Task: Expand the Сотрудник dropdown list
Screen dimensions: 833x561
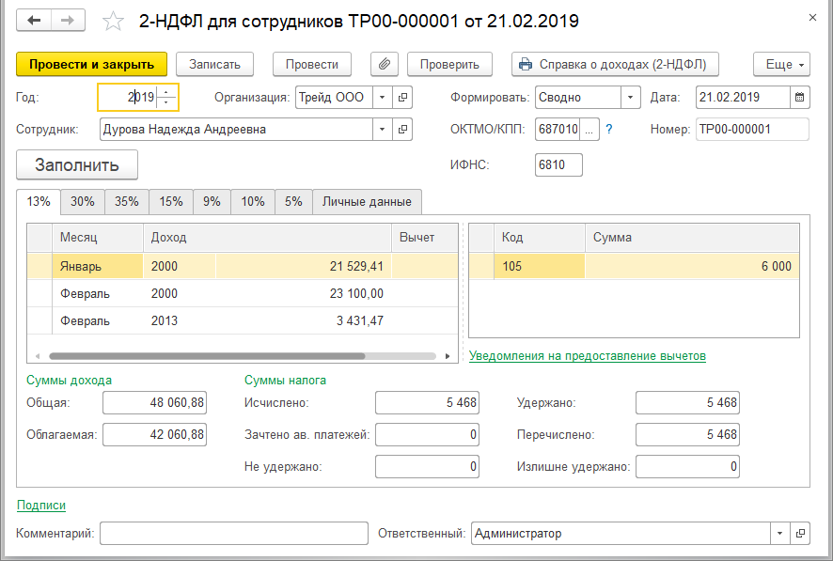Action: pyautogui.click(x=383, y=130)
